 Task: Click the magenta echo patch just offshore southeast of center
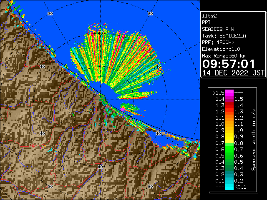point(122,109)
